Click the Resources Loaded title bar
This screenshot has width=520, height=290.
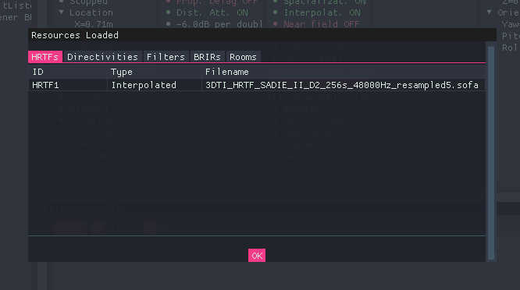pos(262,35)
